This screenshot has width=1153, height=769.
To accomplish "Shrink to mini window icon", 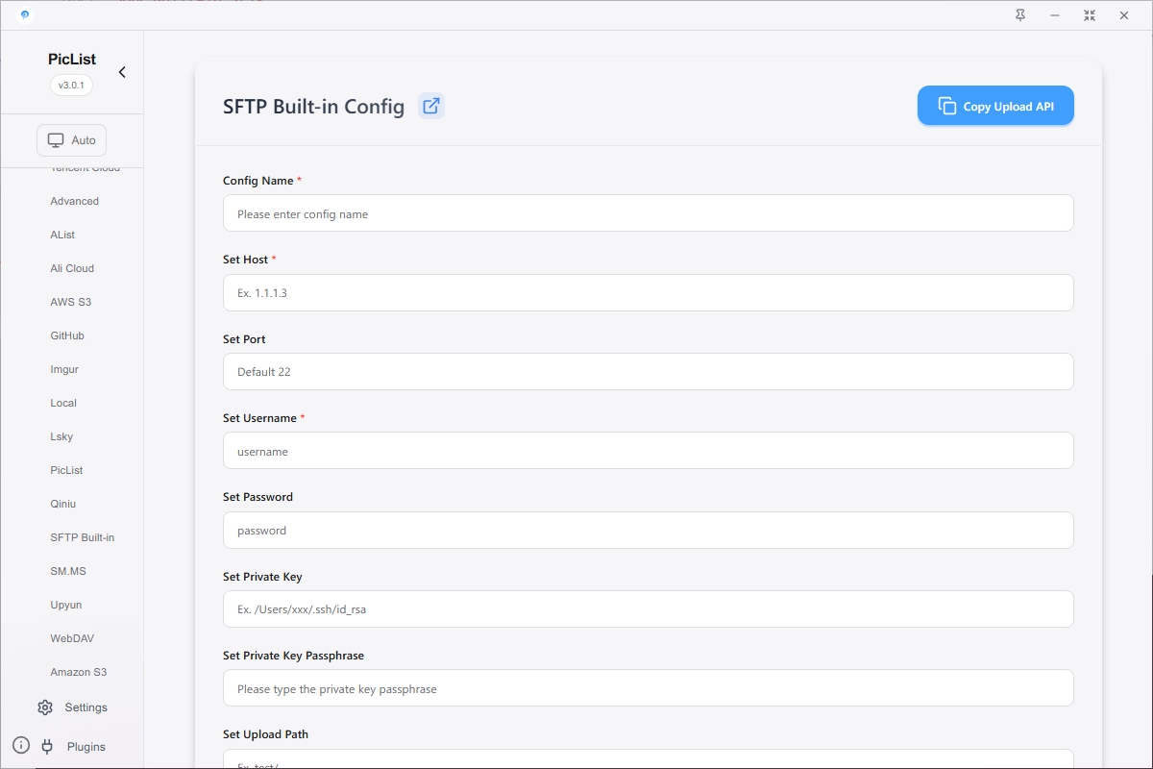I will (1089, 15).
